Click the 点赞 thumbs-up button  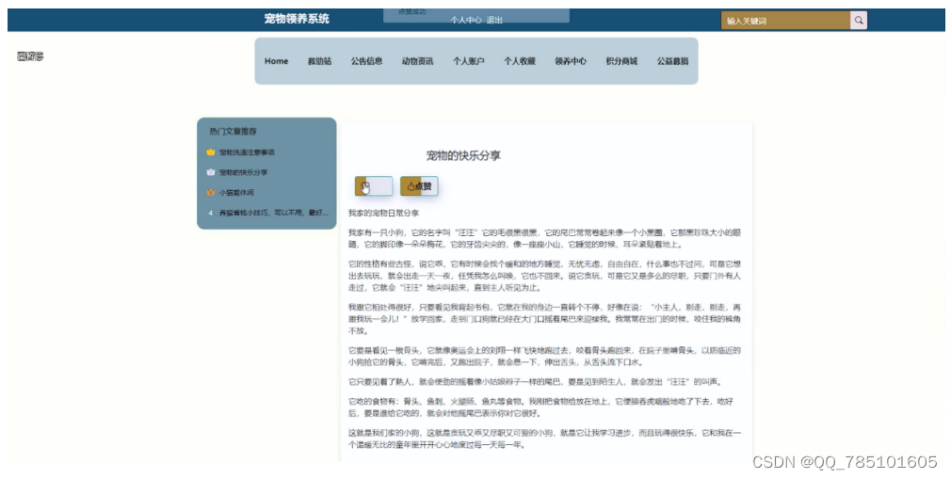point(419,186)
